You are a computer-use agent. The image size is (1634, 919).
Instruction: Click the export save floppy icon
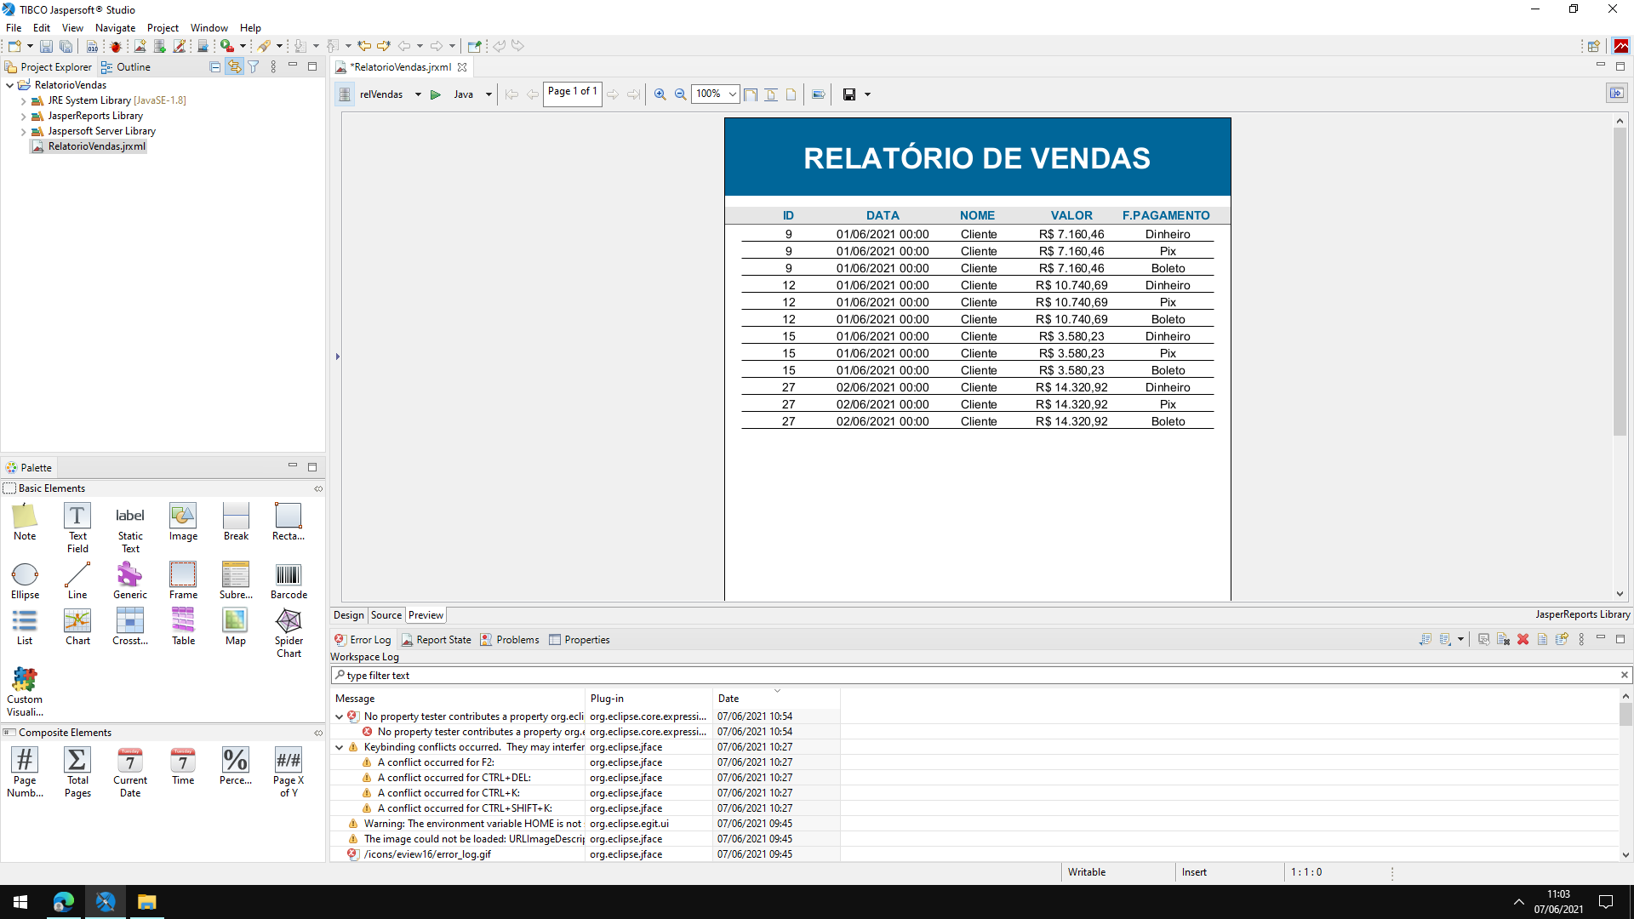pos(848,94)
